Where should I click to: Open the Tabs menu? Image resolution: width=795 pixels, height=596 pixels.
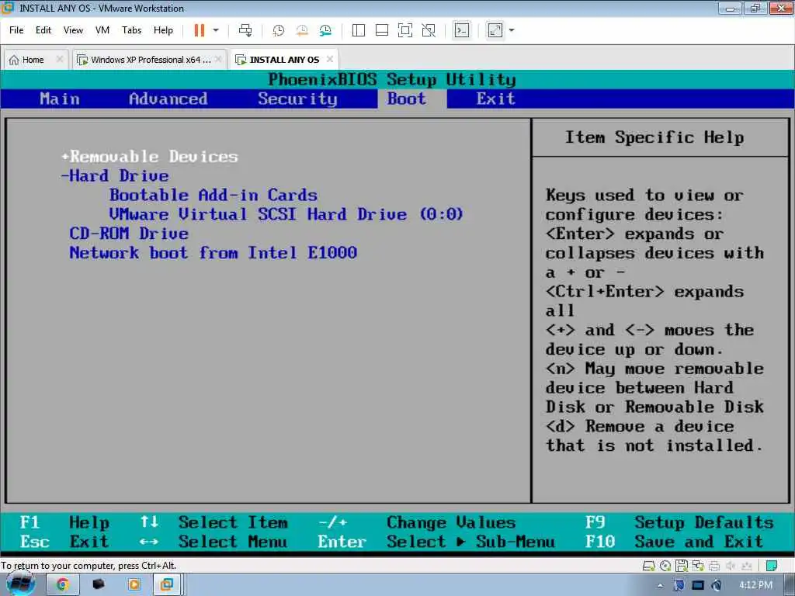pos(131,30)
